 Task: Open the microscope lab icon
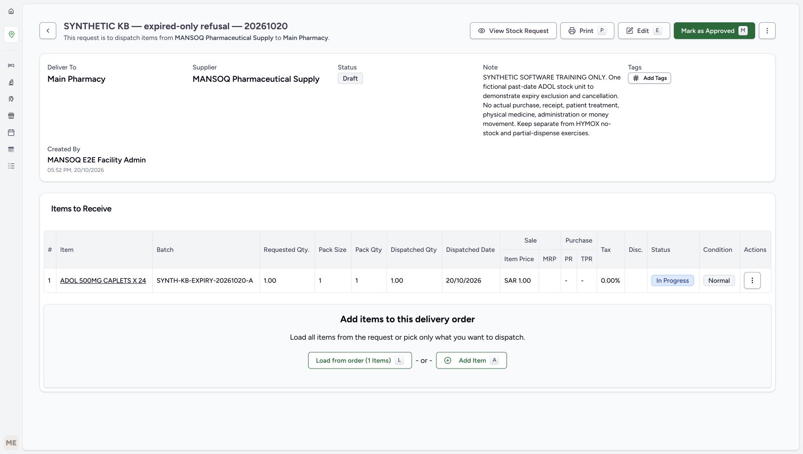tap(11, 82)
